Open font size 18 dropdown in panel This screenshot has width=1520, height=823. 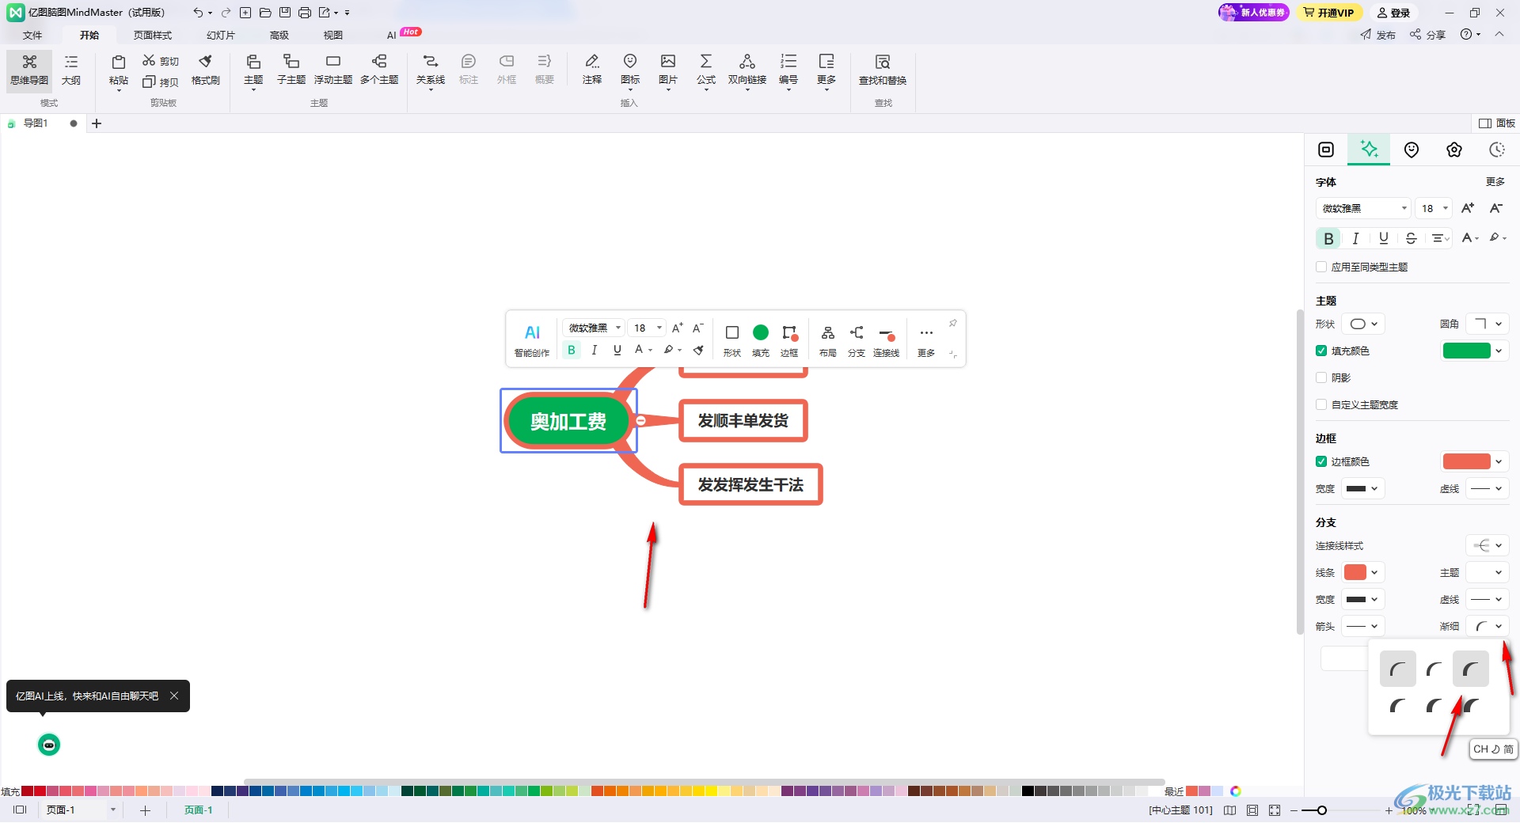point(1434,208)
